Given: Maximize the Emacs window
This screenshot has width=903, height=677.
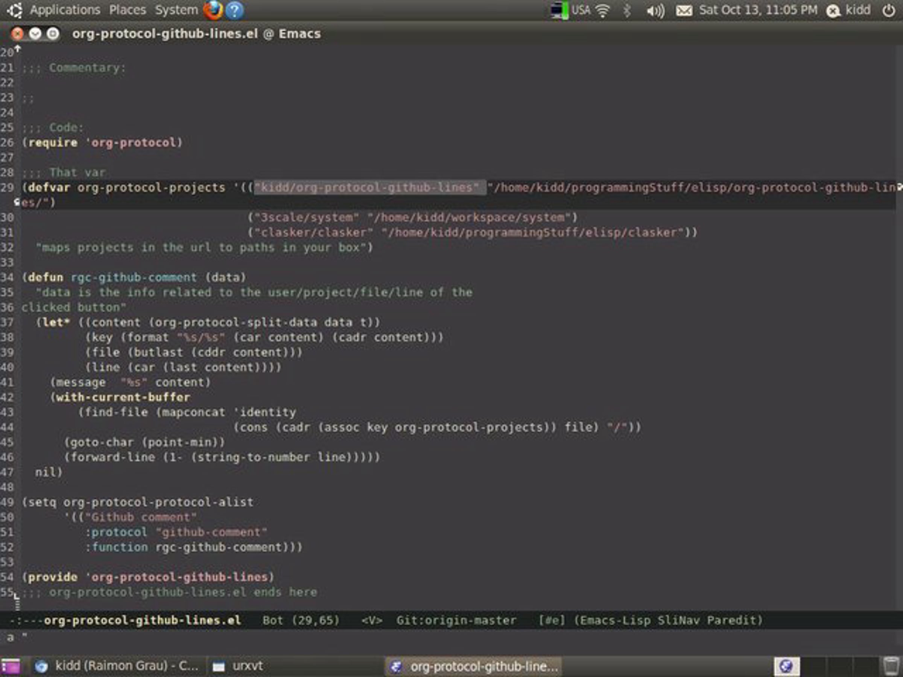Looking at the screenshot, I should [53, 33].
